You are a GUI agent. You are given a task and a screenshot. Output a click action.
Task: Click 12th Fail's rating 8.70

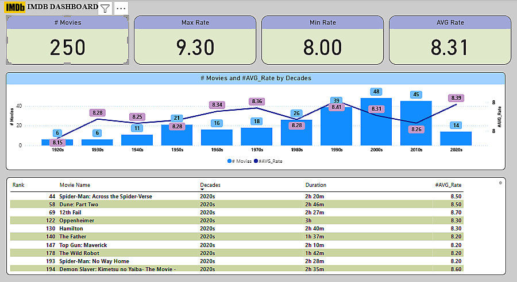pos(456,212)
